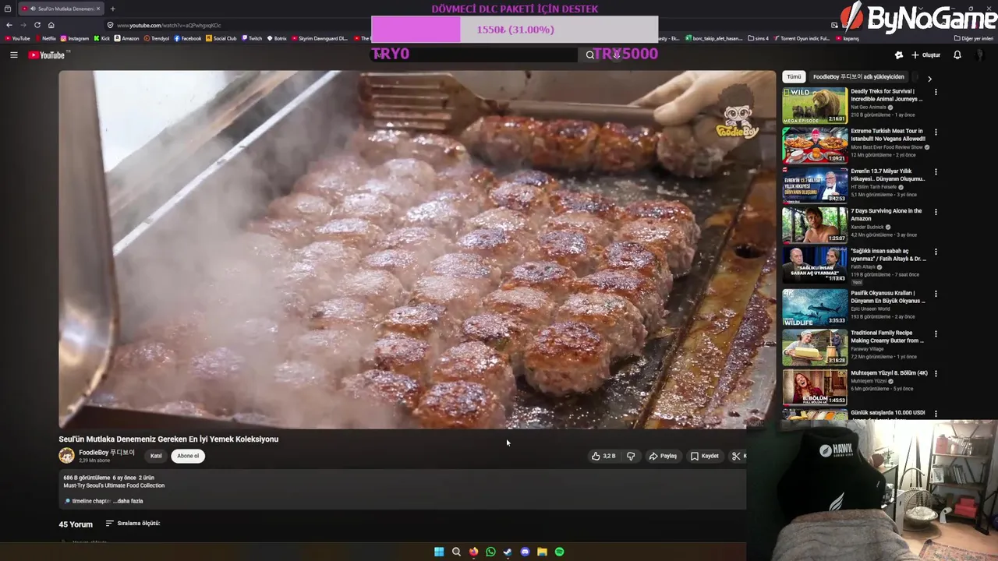Open WhatsApp from taskbar
The image size is (998, 561).
click(x=490, y=552)
